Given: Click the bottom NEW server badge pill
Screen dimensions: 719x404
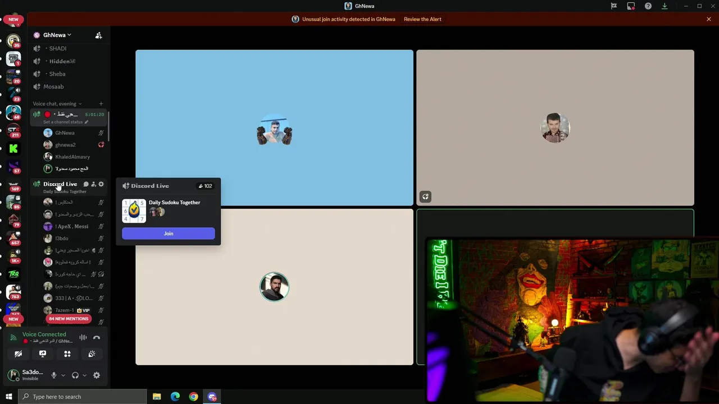Looking at the screenshot, I should (x=13, y=319).
